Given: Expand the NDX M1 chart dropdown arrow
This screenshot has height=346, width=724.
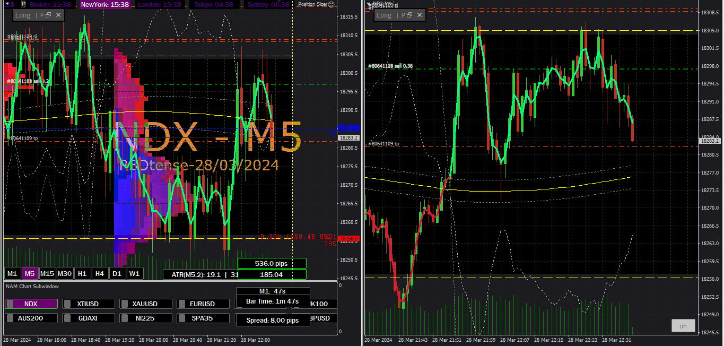Looking at the screenshot, I should [x=369, y=4].
